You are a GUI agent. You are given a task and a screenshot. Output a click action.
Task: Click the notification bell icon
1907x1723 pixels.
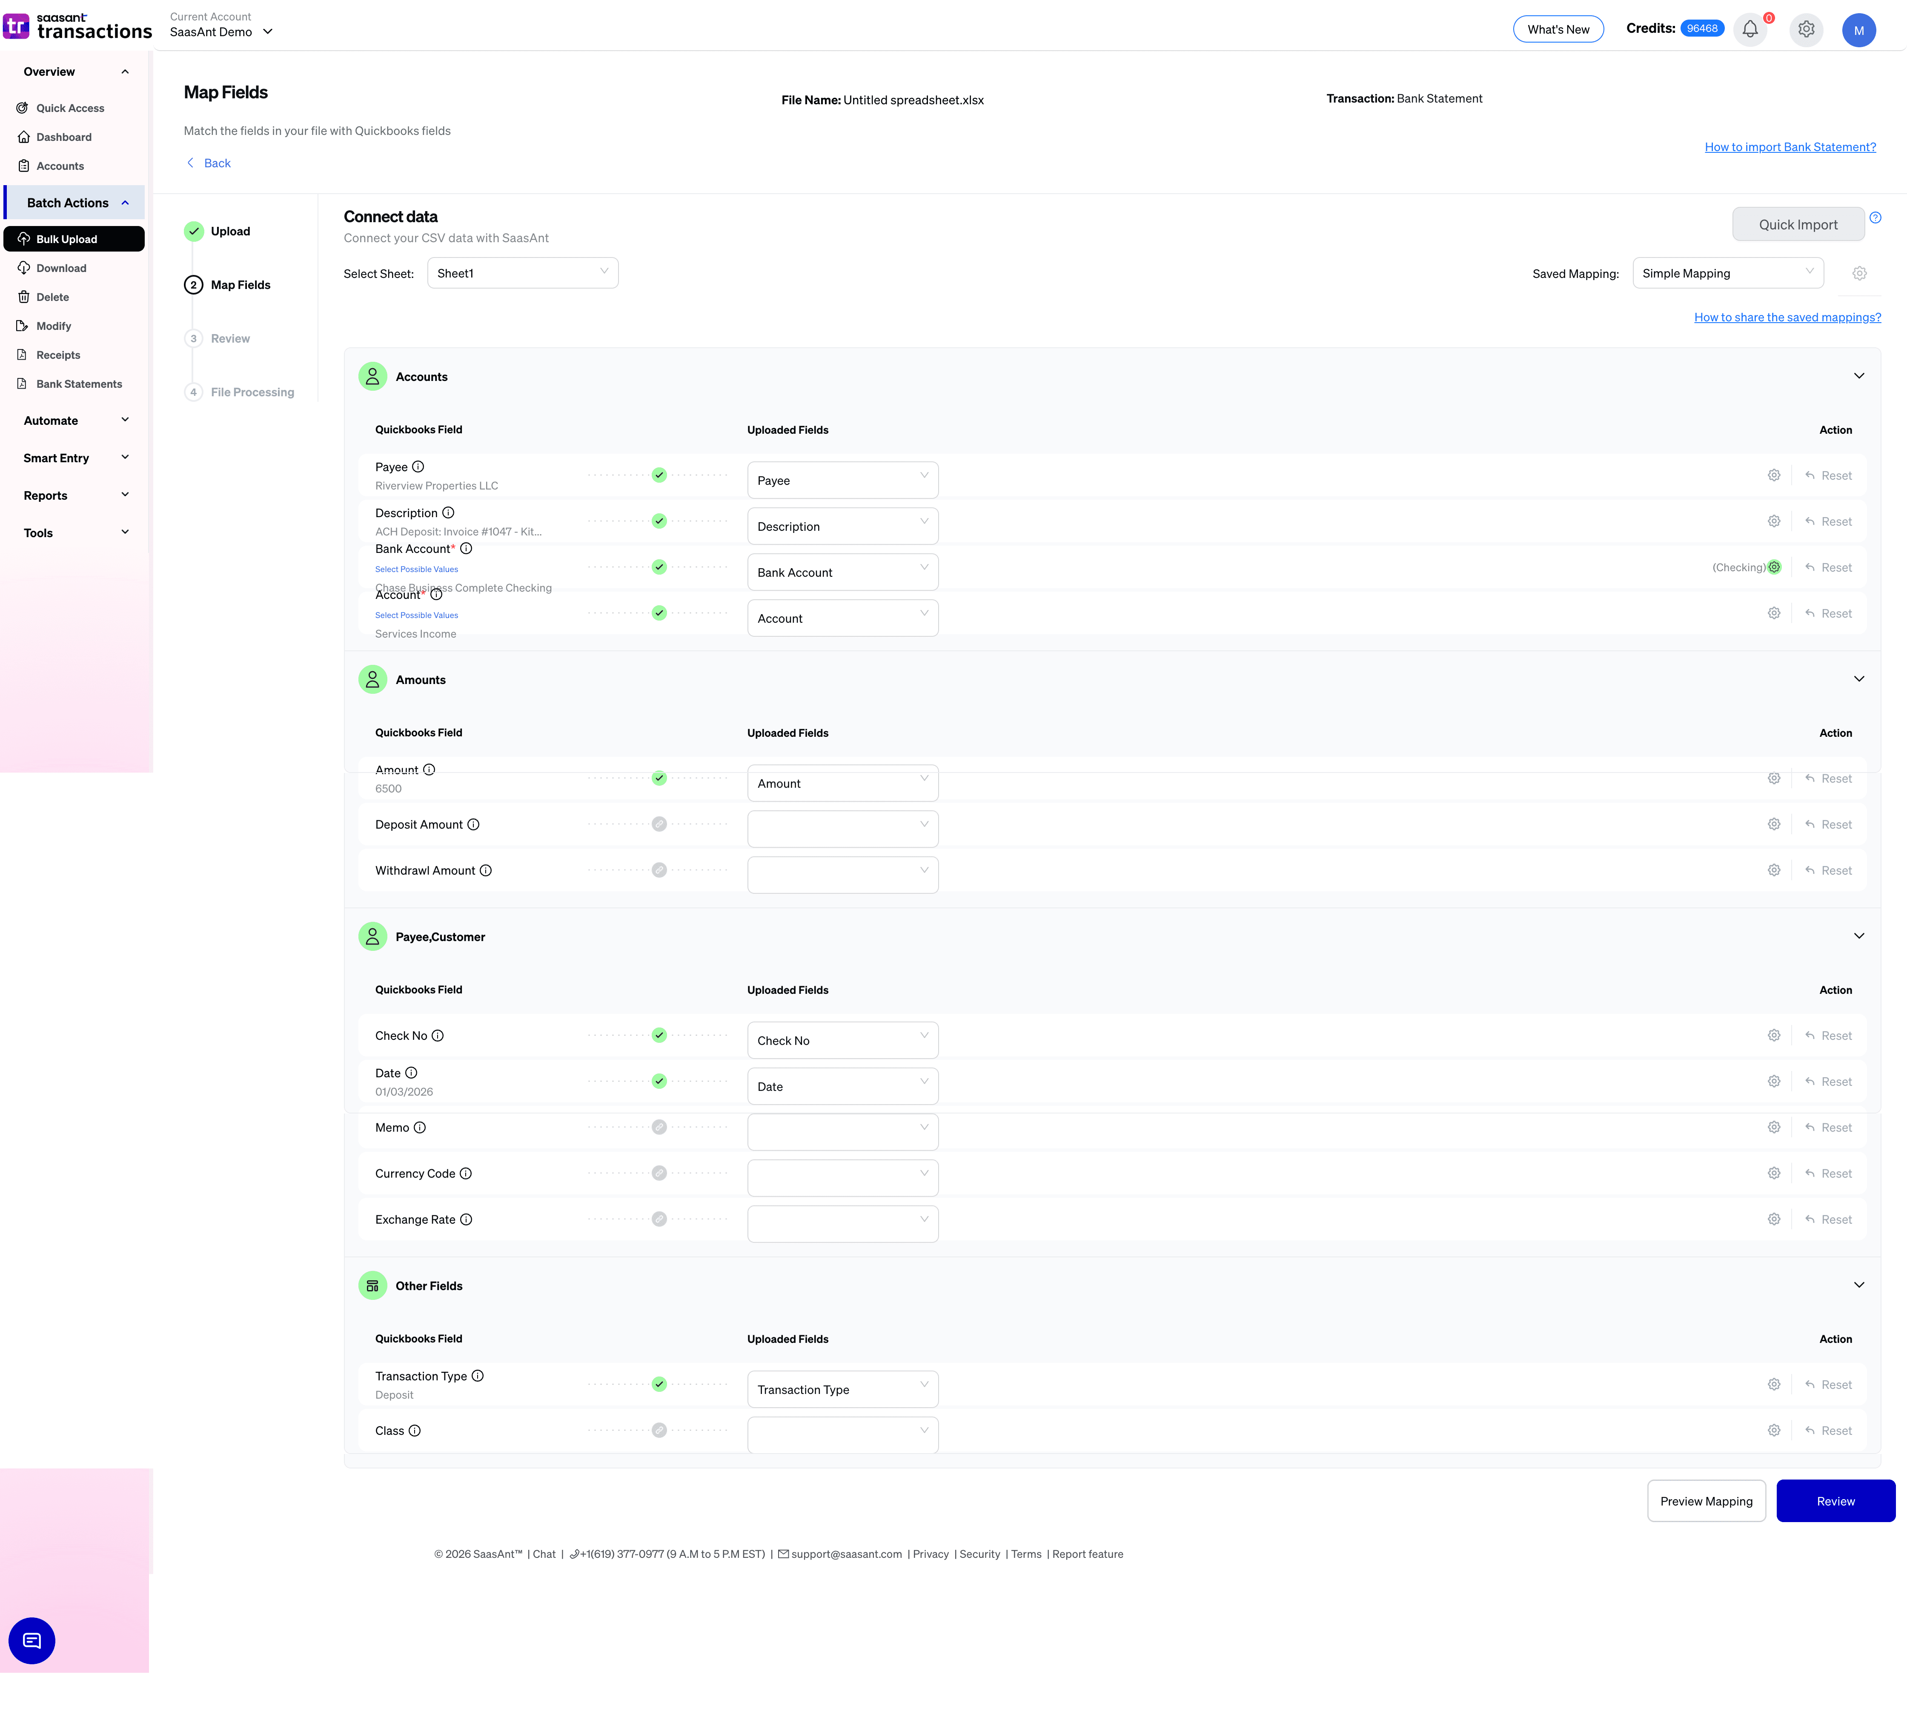click(x=1750, y=29)
